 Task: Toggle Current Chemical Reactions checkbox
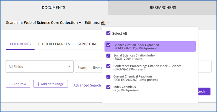click(108, 77)
